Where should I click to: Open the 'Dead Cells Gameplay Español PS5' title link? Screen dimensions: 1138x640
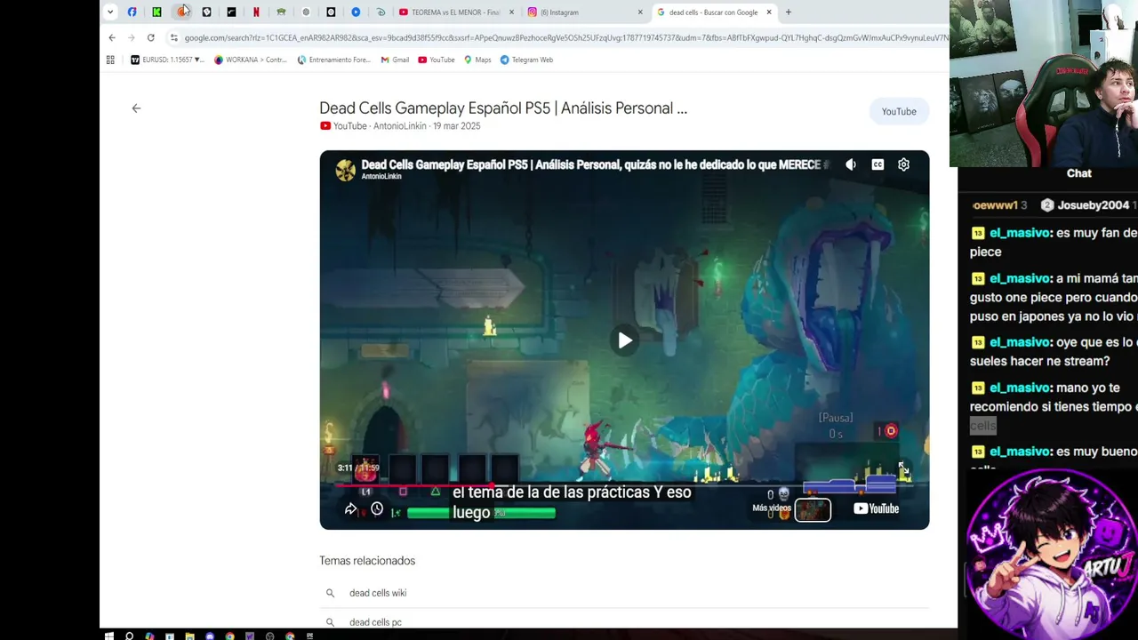[503, 108]
